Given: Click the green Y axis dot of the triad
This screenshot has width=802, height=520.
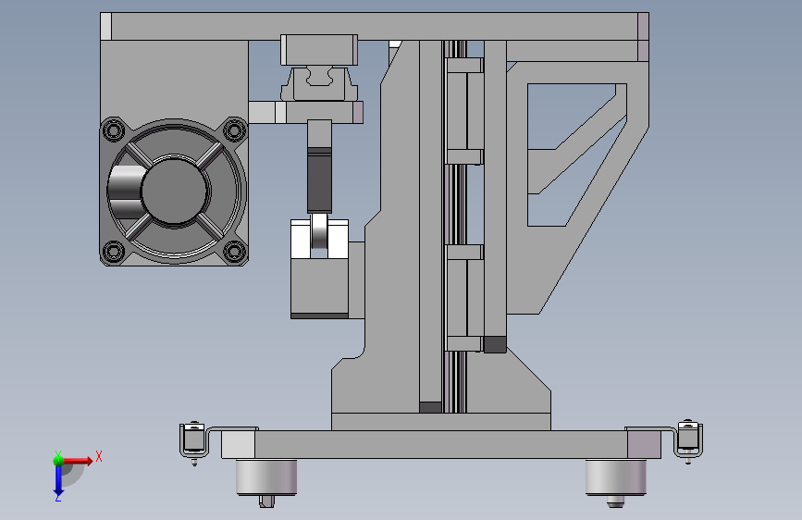Looking at the screenshot, I should (58, 461).
